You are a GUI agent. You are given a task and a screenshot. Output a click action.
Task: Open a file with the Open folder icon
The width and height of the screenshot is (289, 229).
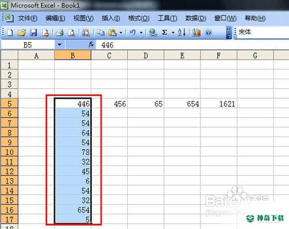point(22,32)
